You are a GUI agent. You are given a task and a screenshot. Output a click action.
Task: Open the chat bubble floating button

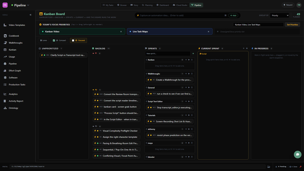[297, 154]
